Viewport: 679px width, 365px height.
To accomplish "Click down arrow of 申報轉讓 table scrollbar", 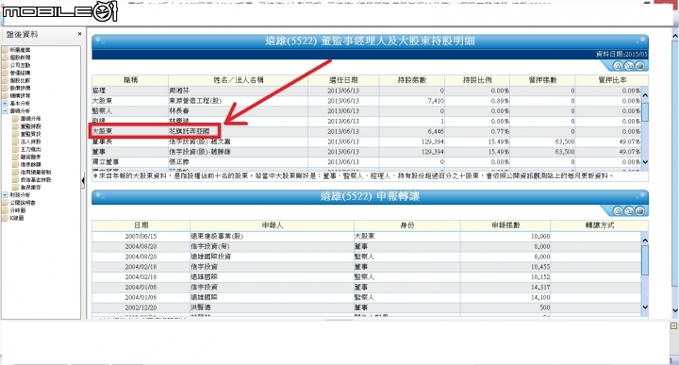I will pos(645,307).
